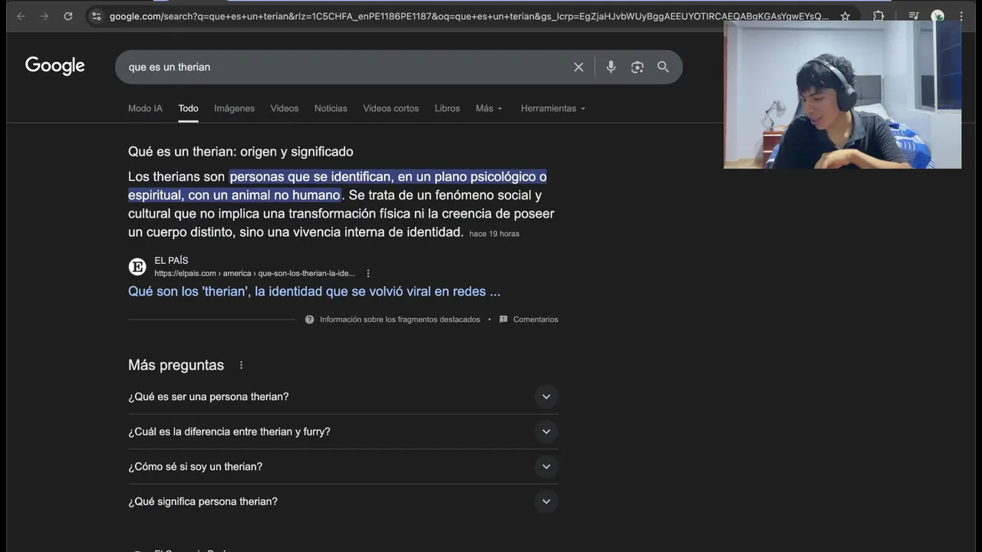Expand '¿Qué es ser una persona therian?'

tap(343, 397)
